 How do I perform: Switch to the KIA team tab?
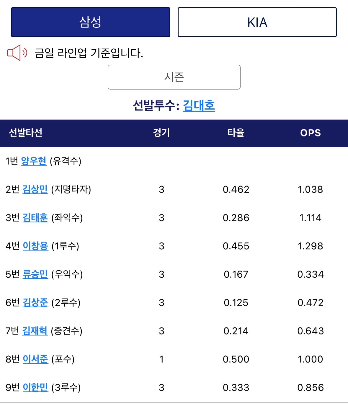tap(257, 22)
